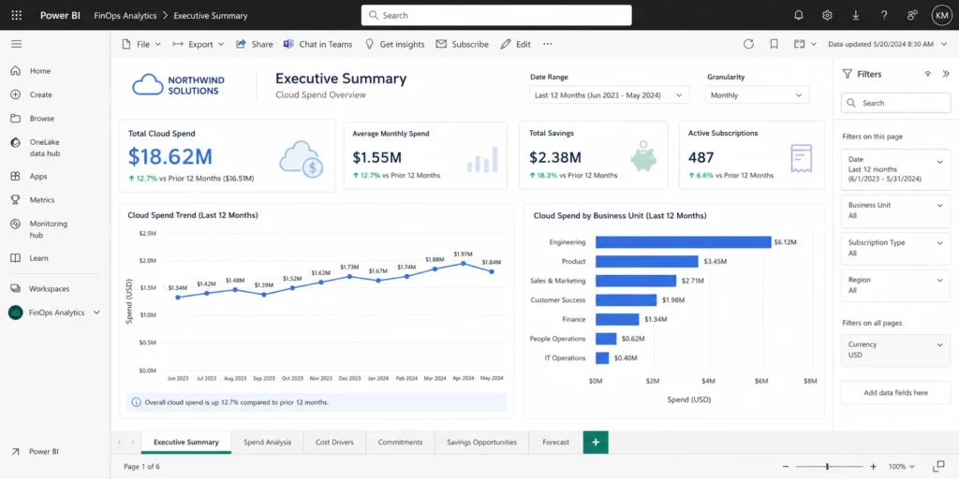This screenshot has width=959, height=479.
Task: Click the top Search box
Action: click(496, 15)
